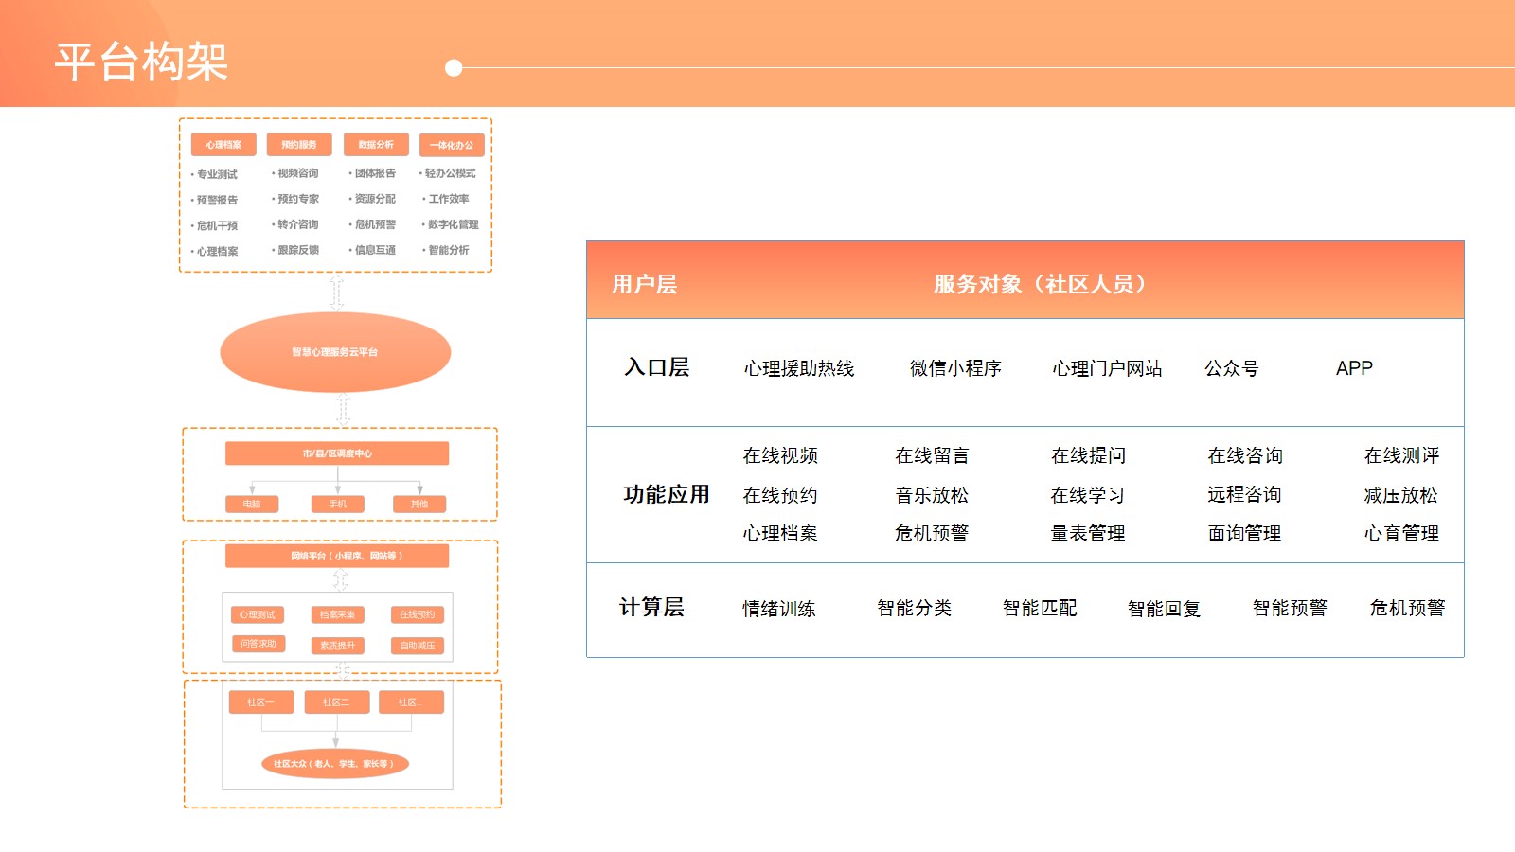Image resolution: width=1515 pixels, height=852 pixels.
Task: Click the '视频咨询' bullet item
Action: pos(297,173)
